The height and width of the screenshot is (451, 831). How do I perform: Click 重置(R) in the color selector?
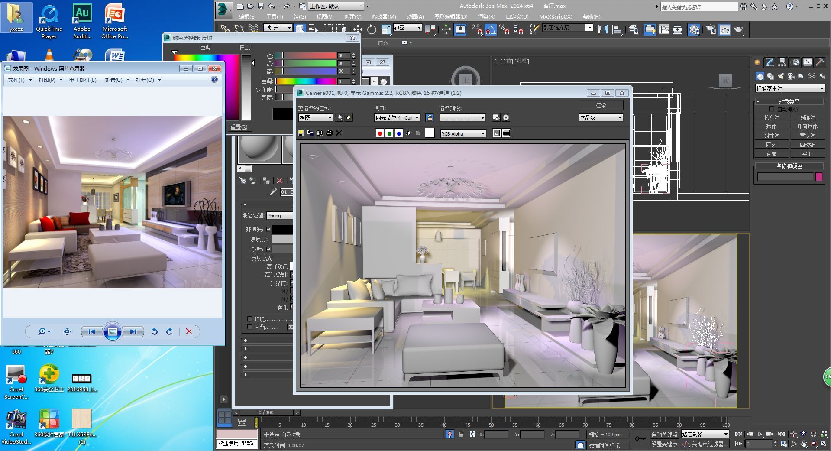tap(239, 127)
